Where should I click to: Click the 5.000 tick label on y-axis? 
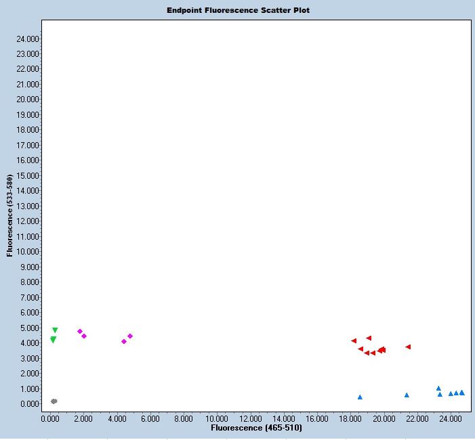(x=29, y=328)
